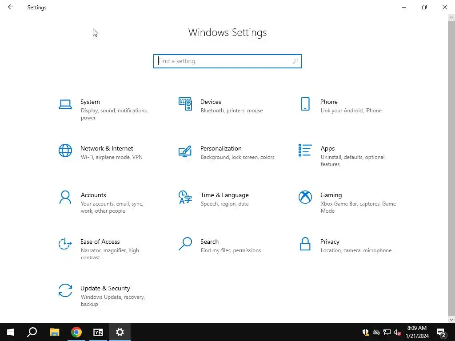This screenshot has height=341, width=455.
Task: Open taskbar search magnifier
Action: [32, 332]
